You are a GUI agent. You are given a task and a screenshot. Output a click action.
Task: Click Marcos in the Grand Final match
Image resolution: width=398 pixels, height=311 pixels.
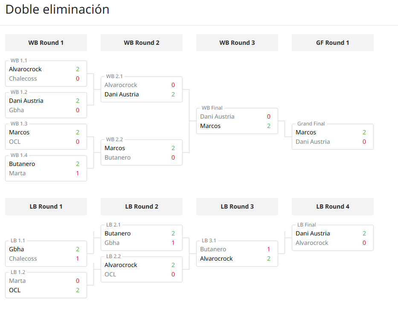tap(306, 132)
